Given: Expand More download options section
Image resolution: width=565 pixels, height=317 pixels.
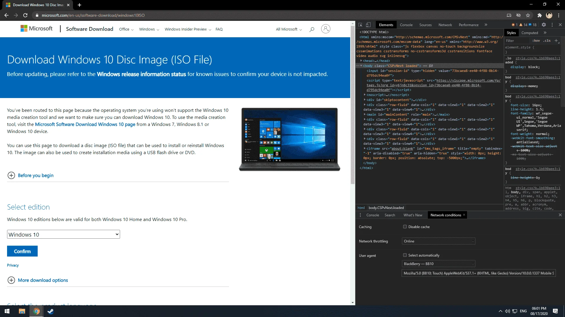Looking at the screenshot, I should [x=38, y=280].
